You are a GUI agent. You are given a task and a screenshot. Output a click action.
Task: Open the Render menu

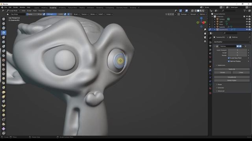[x=15, y=7]
